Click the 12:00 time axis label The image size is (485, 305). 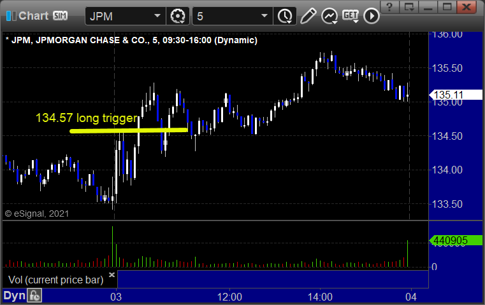[x=229, y=297]
